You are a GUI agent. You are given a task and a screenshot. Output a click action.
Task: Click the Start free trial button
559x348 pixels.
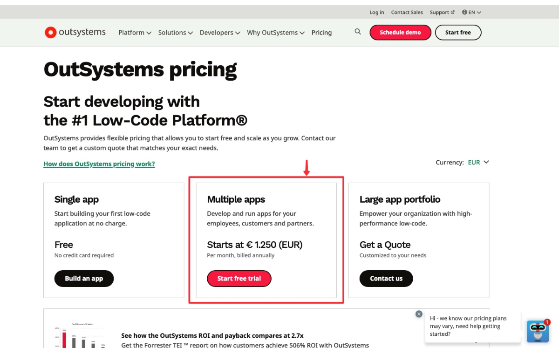(x=239, y=279)
